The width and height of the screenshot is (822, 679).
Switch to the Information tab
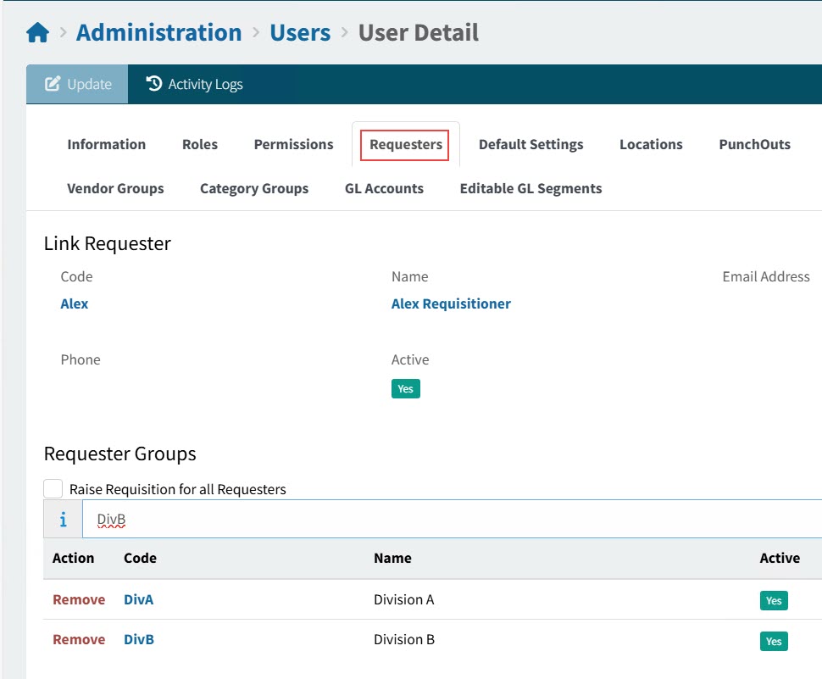coord(106,144)
